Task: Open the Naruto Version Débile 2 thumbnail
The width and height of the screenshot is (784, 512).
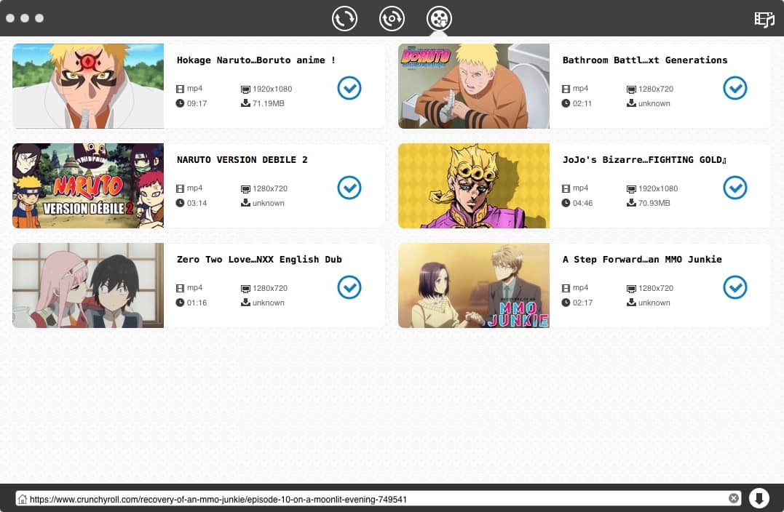Action: click(88, 186)
